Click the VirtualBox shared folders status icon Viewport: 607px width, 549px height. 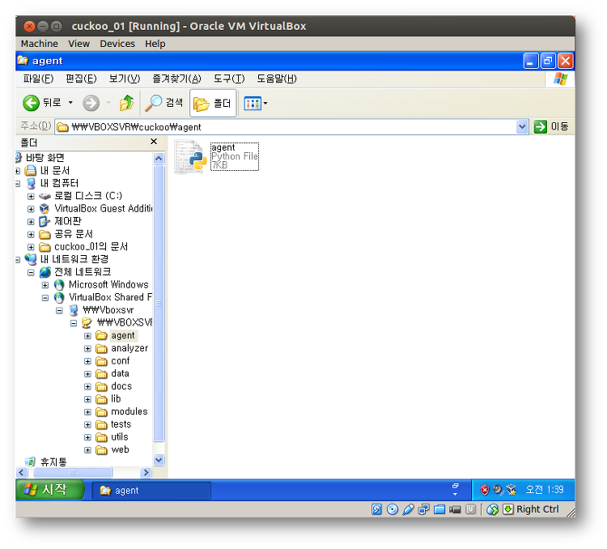[439, 509]
